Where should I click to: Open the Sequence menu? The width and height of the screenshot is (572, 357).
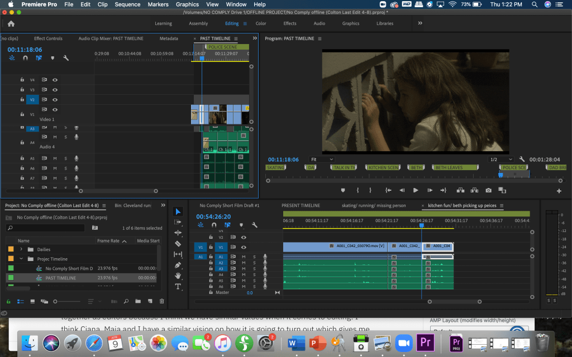[x=127, y=4]
